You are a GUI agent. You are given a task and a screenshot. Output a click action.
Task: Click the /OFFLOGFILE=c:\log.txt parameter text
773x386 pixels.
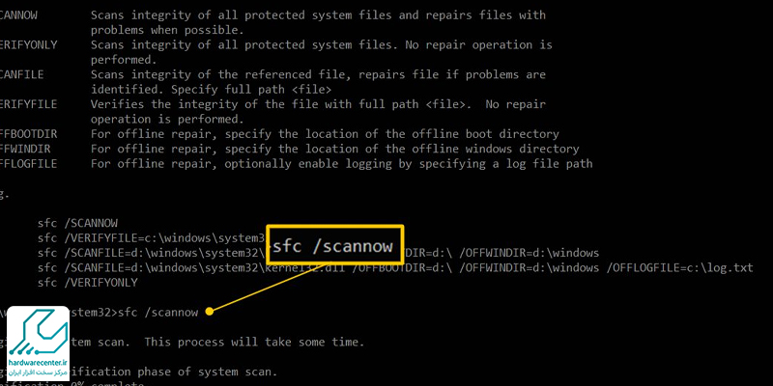pos(680,268)
